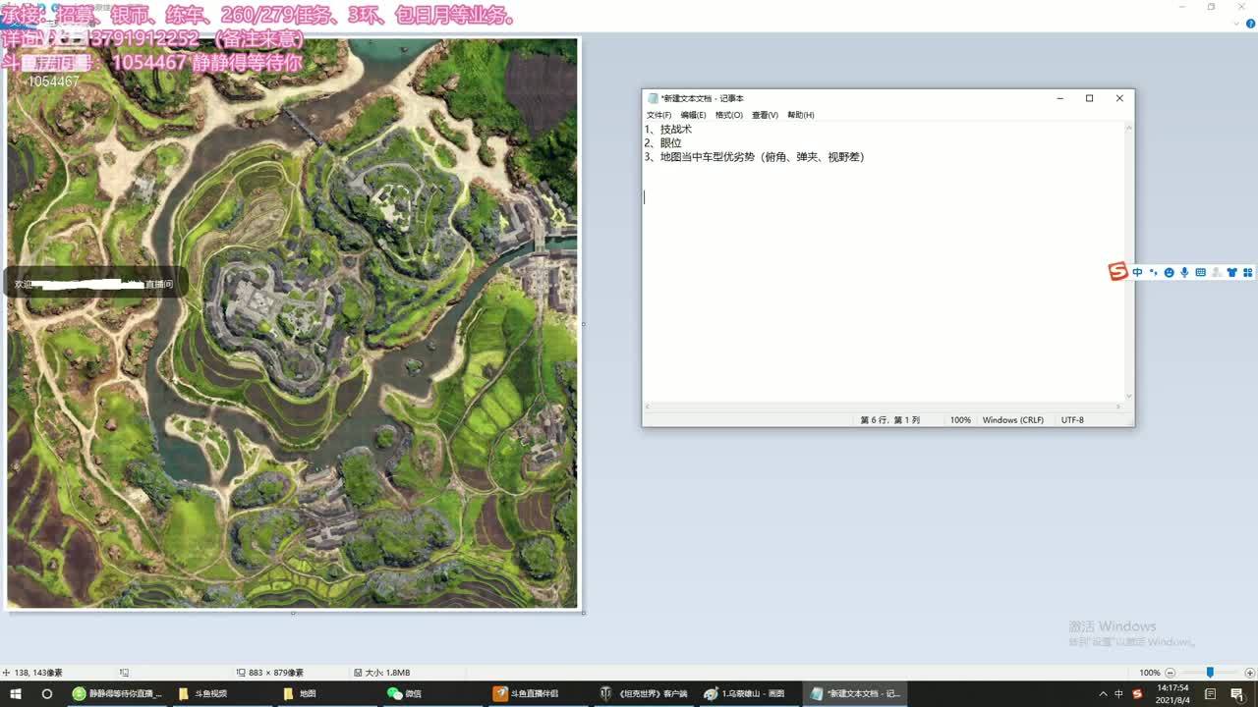Image resolution: width=1258 pixels, height=707 pixels.
Task: Open Sogou skin shirt icon
Action: (1231, 272)
